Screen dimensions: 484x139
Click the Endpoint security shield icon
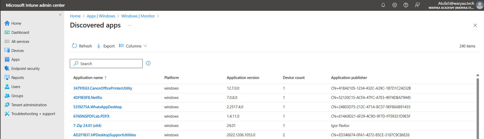coord(7,69)
